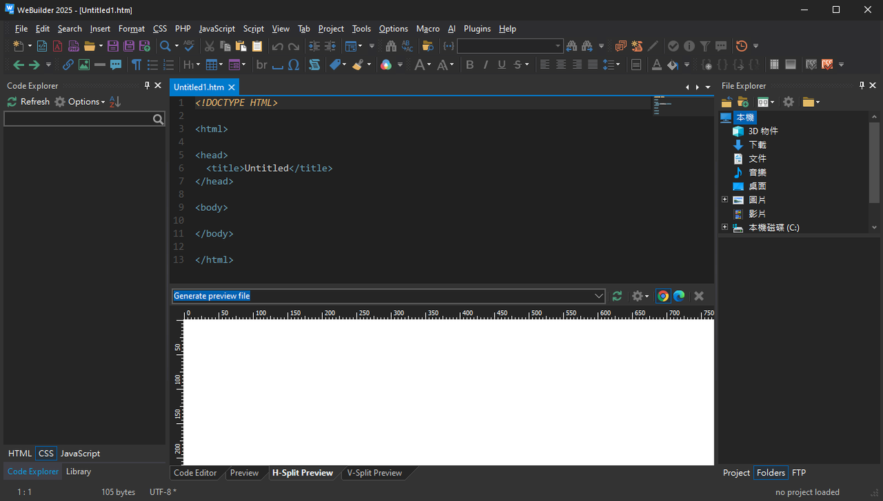Open the Generate preview file dropdown
883x501 pixels.
[x=598, y=296]
